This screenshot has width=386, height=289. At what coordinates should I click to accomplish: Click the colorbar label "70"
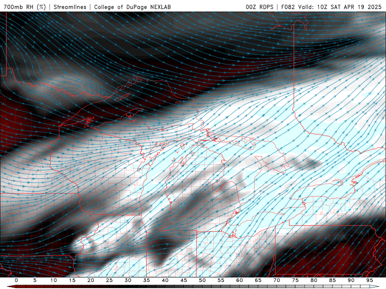coord(276,280)
